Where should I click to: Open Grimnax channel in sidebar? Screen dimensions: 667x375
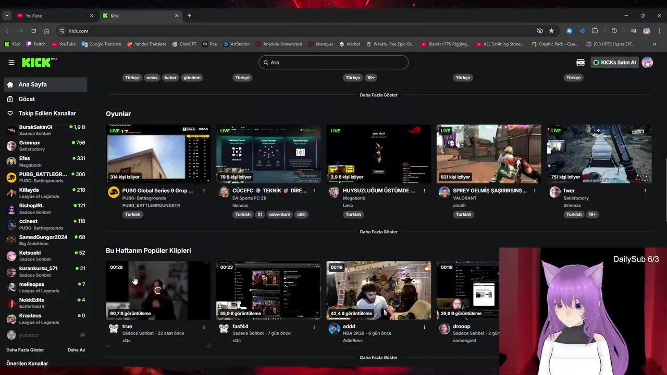[46, 146]
